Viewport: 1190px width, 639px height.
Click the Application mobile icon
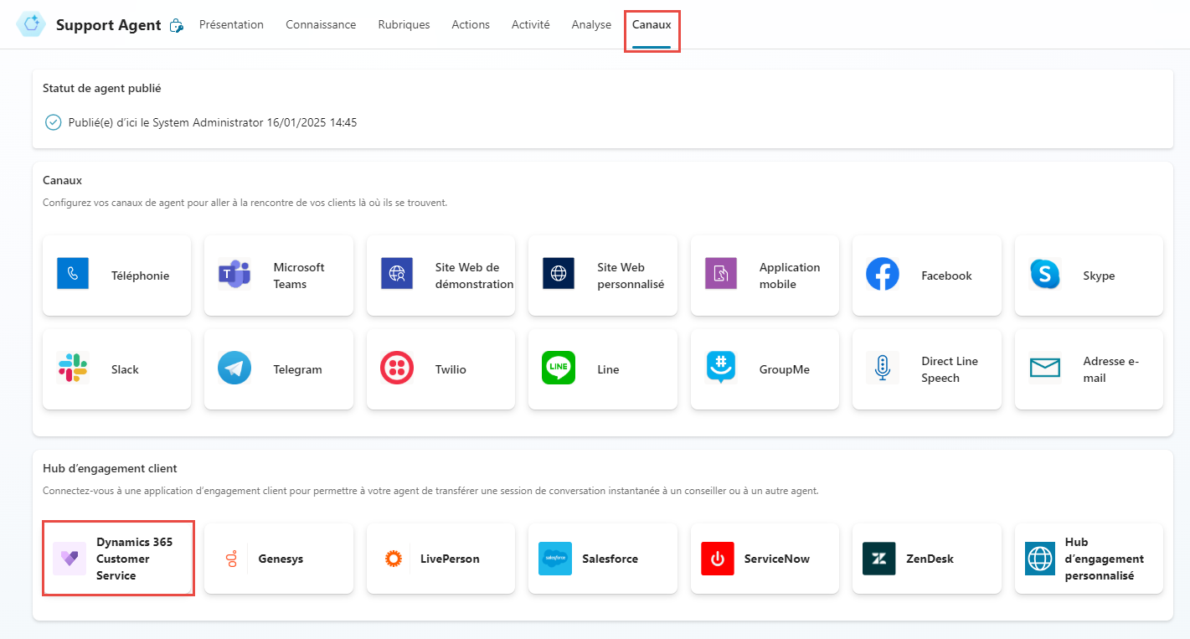[721, 274]
